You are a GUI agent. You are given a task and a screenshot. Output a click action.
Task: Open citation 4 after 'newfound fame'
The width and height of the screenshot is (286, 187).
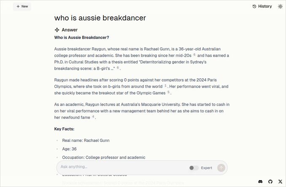coord(93,117)
